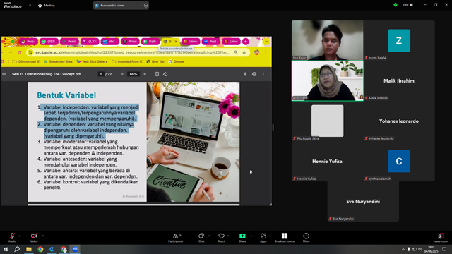Image resolution: width=452 pixels, height=254 pixels.
Task: Switch to the Mail browser tab
Action: (110, 42)
